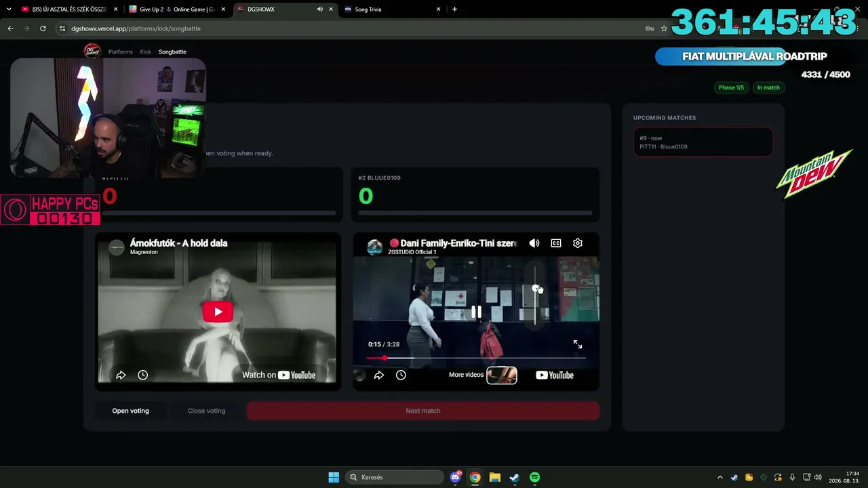Click the Close voting button

point(206,411)
